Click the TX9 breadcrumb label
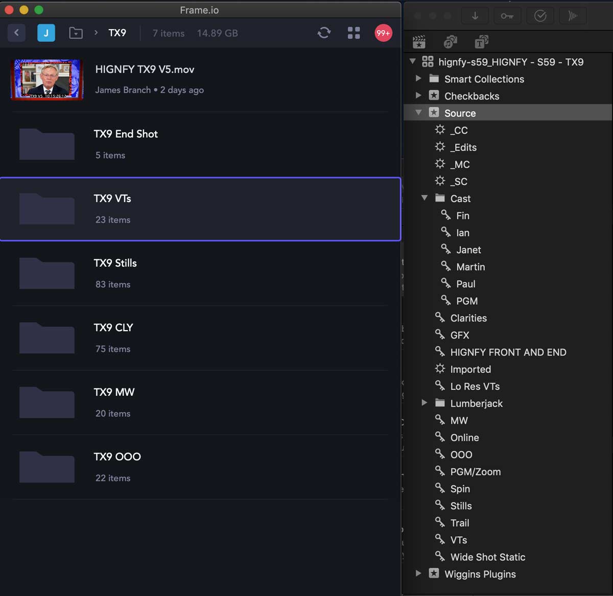The width and height of the screenshot is (613, 596). [117, 33]
